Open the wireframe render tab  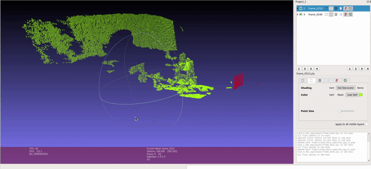tap(320, 81)
